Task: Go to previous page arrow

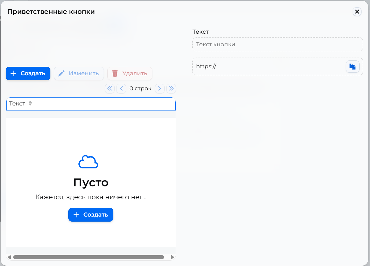Action: pyautogui.click(x=121, y=88)
